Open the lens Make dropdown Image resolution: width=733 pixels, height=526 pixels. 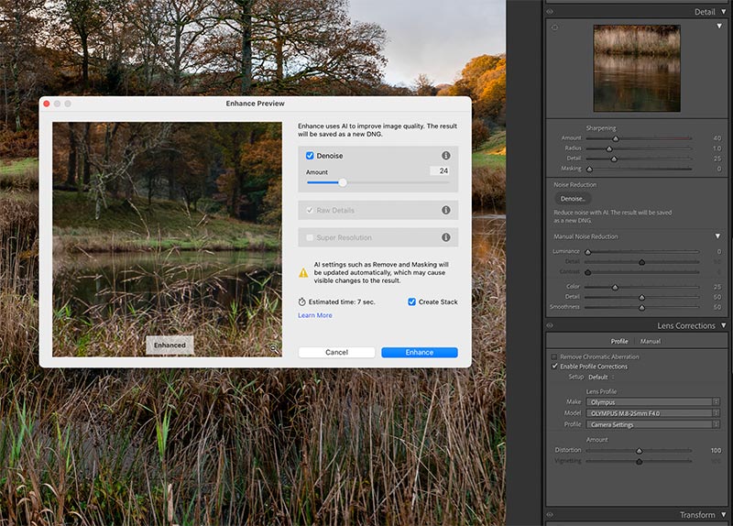pos(652,401)
